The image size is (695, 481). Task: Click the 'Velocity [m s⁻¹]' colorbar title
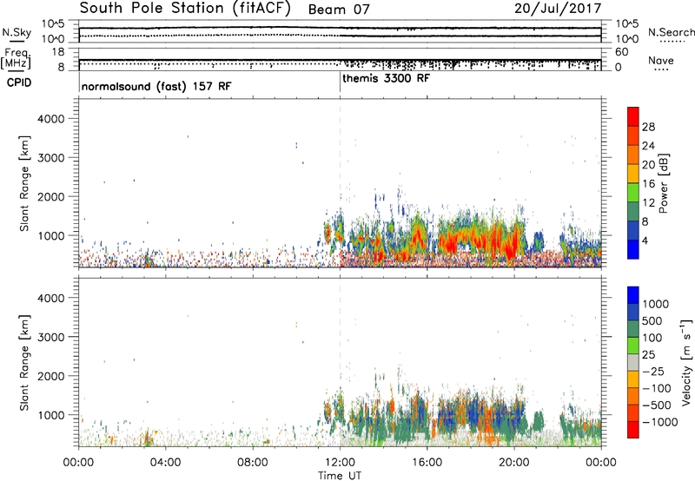click(686, 362)
